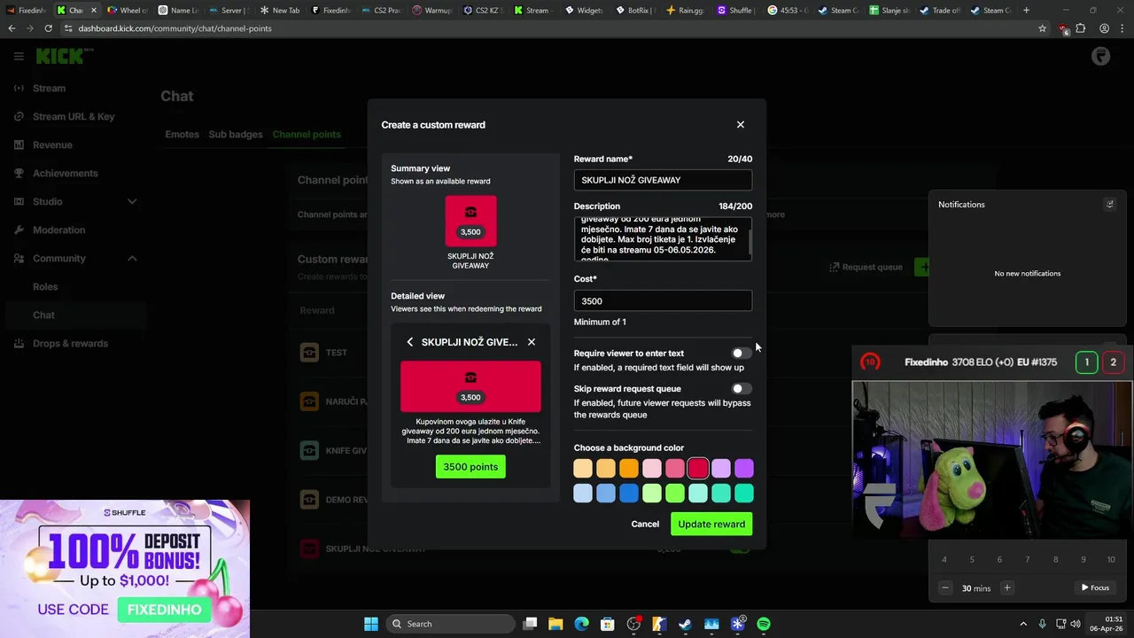Click the Stream icon in the sidebar
The height and width of the screenshot is (638, 1134).
pyautogui.click(x=19, y=88)
